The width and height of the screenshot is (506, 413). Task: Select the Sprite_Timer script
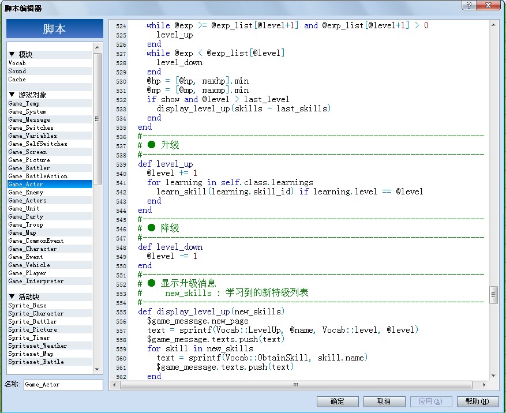click(50, 337)
